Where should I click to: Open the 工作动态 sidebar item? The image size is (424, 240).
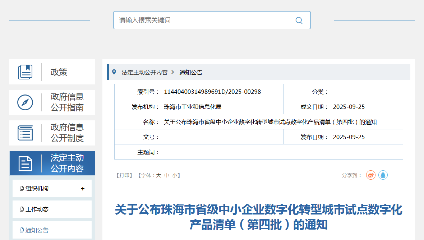[37, 209]
